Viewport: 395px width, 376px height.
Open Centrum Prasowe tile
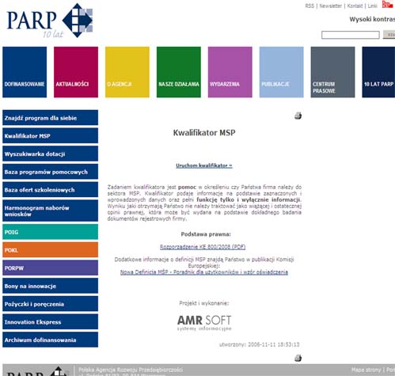332,72
